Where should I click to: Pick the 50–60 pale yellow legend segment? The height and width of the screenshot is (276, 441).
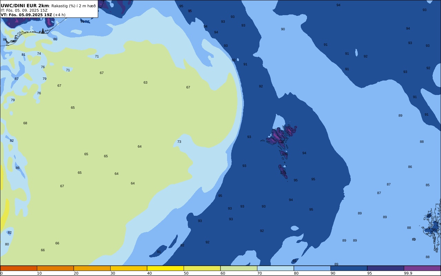(x=202, y=268)
